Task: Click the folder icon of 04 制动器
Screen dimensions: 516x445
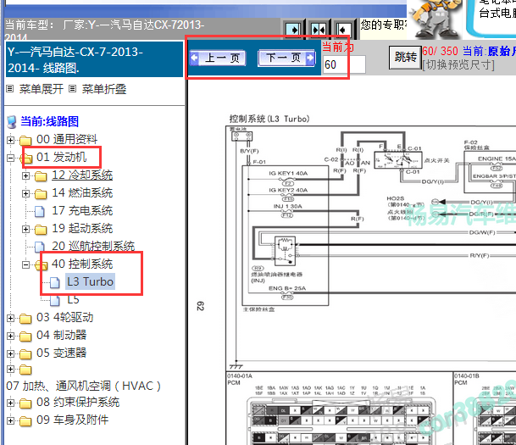Action: tap(25, 337)
